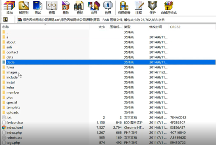Image resolution: width=216 pixels, height=145 pixels.
Task: Click file icon next to robots.txt
Action: click(x=4, y=138)
